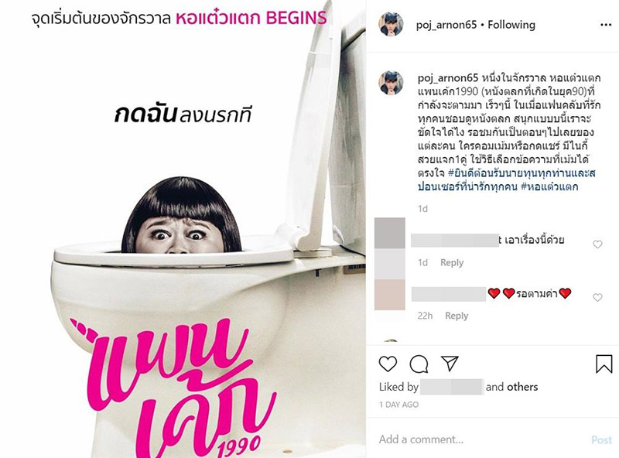Open the first commenter's avatar thumbnail
Viewport: 619px width, 458px height.
[x=390, y=234]
